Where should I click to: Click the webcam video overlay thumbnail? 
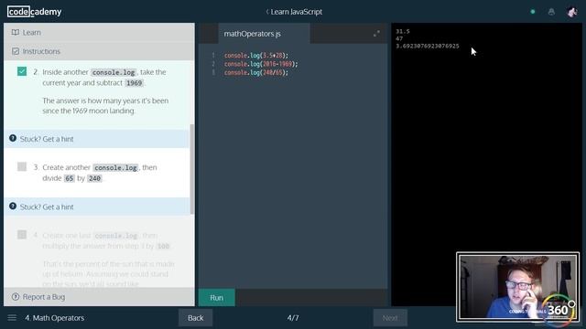pos(517,286)
